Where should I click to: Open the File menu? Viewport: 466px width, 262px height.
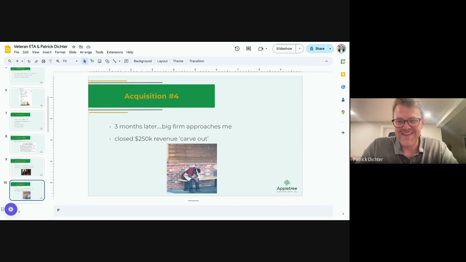(x=16, y=52)
